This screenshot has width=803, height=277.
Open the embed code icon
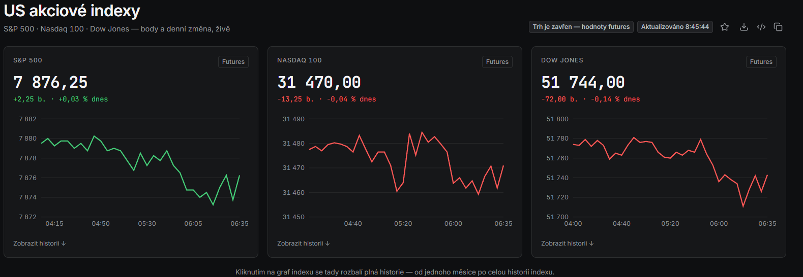tap(761, 27)
